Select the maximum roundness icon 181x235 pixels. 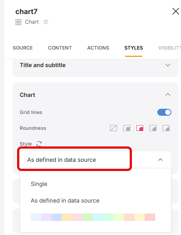[166, 128]
